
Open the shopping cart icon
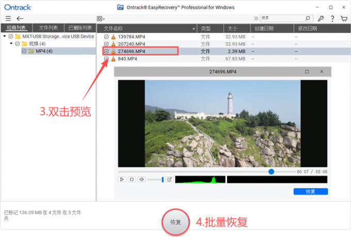coord(344,19)
